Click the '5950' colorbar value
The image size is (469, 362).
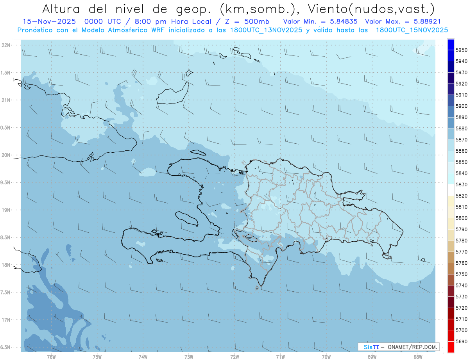[x=462, y=50]
